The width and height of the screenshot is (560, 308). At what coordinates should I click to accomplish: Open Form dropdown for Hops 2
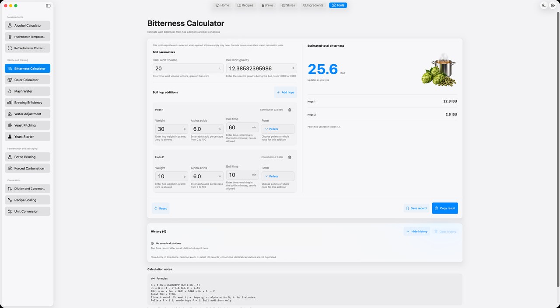[278, 176]
